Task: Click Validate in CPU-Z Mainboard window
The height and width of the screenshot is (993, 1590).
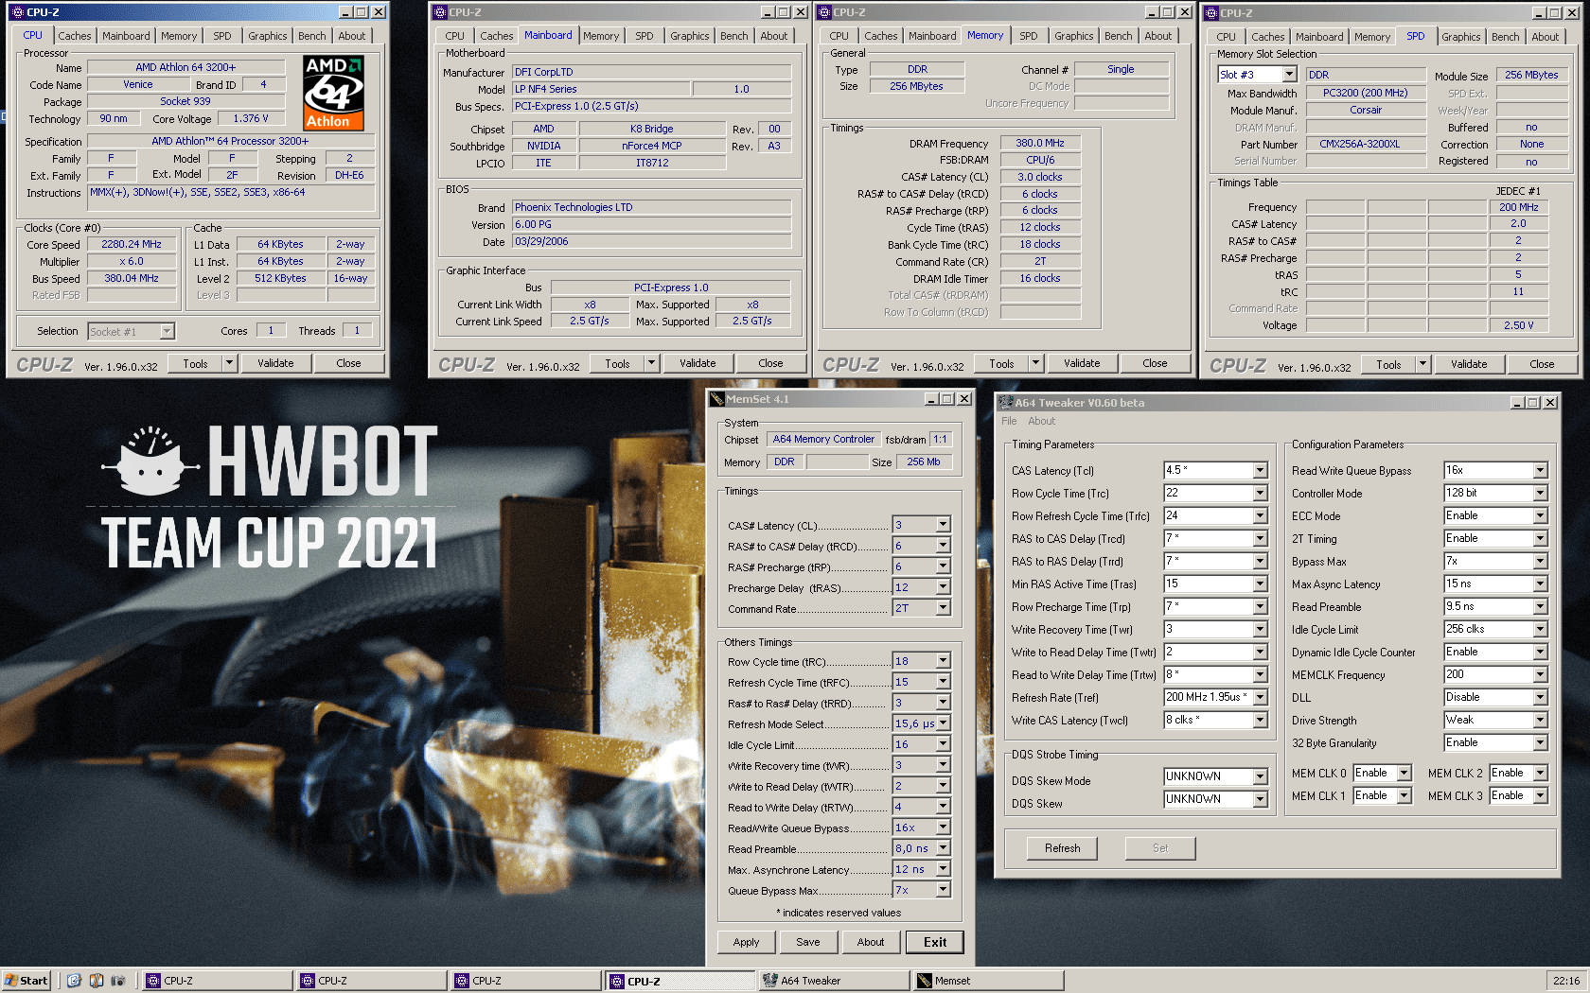Action: coord(698,363)
